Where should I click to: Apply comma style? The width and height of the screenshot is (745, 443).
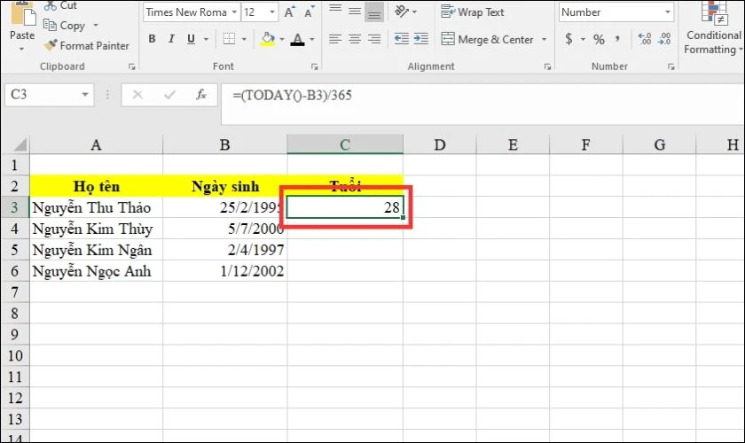pyautogui.click(x=617, y=39)
